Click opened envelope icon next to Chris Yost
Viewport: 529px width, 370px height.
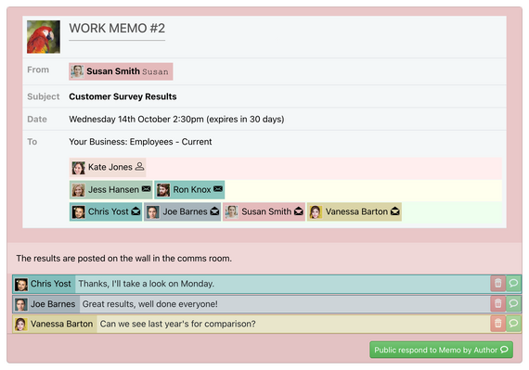[x=135, y=211]
